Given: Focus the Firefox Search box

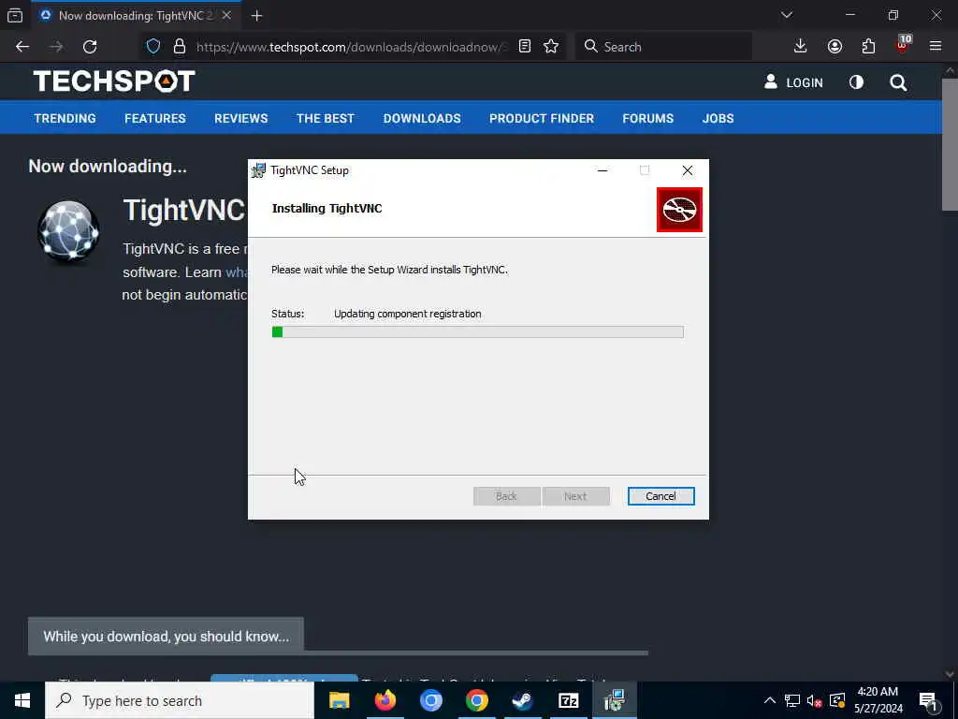Looking at the screenshot, I should pyautogui.click(x=663, y=47).
